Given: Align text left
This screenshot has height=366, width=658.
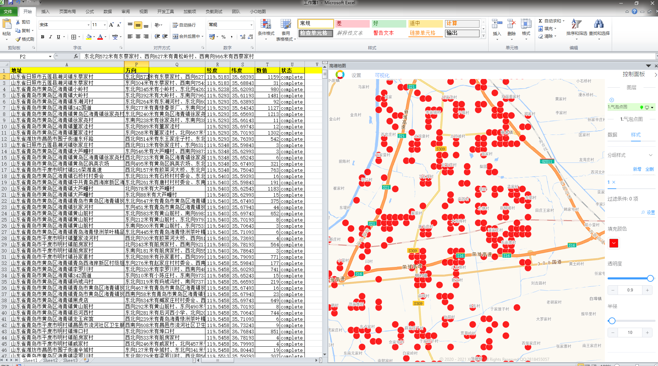Looking at the screenshot, I should (x=130, y=37).
